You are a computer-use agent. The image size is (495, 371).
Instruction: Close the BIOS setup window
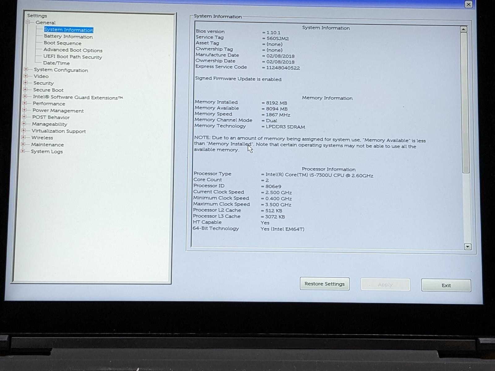468,4
